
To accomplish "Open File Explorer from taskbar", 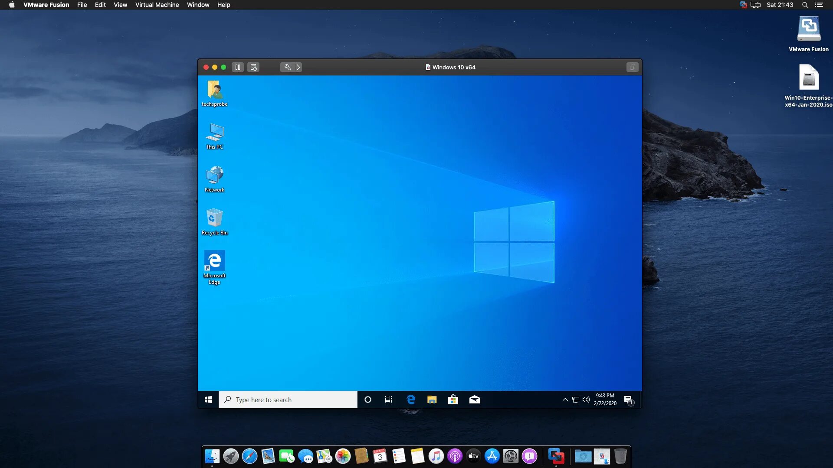I will [x=432, y=400].
